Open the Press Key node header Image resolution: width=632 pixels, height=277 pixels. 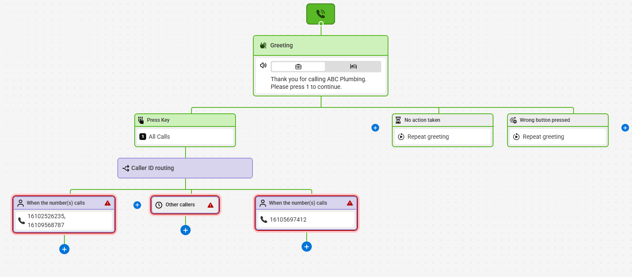pyautogui.click(x=185, y=120)
